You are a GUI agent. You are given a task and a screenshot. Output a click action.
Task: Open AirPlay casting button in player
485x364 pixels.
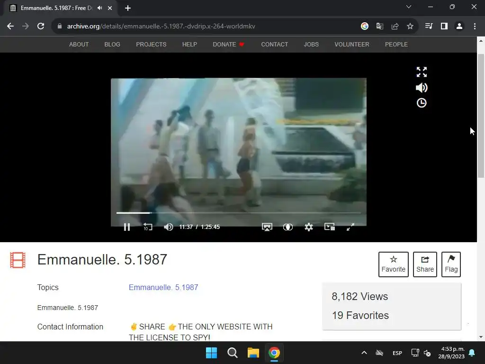267,227
